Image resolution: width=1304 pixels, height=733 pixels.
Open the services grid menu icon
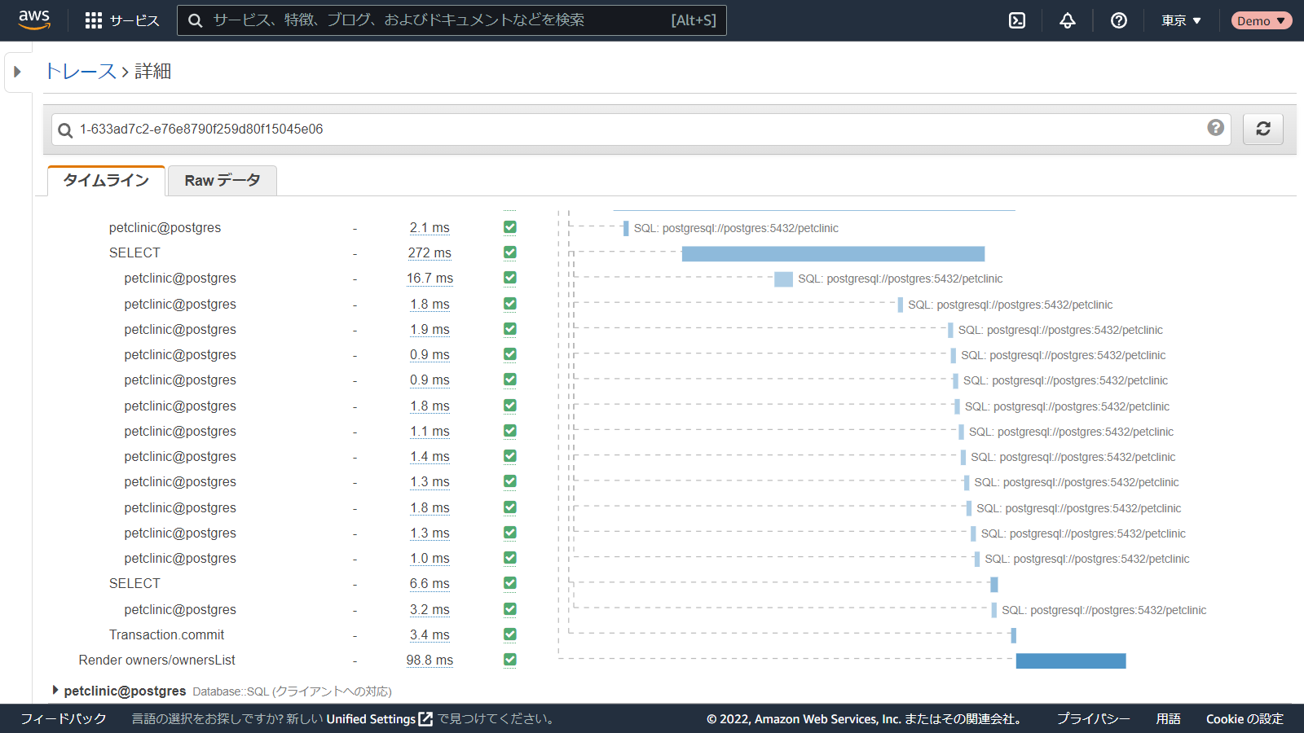pos(94,20)
